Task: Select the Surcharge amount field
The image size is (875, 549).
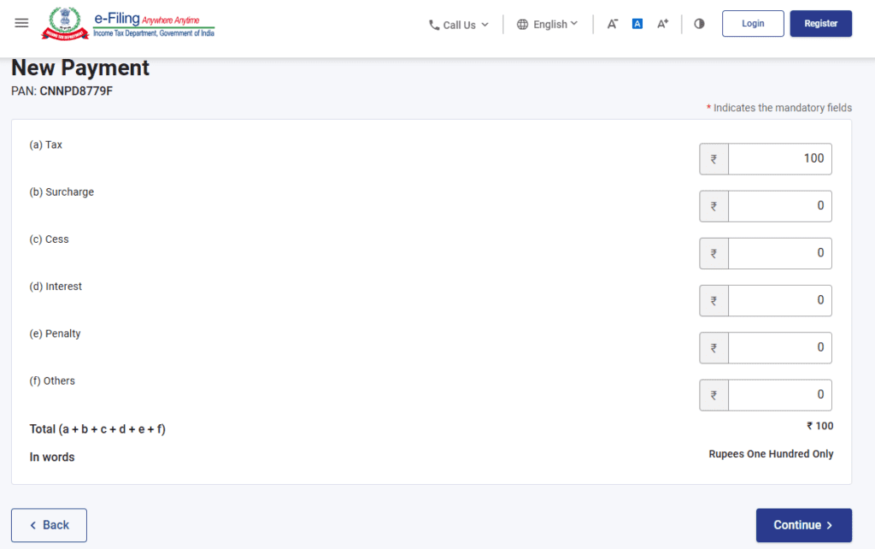Action: [x=779, y=206]
